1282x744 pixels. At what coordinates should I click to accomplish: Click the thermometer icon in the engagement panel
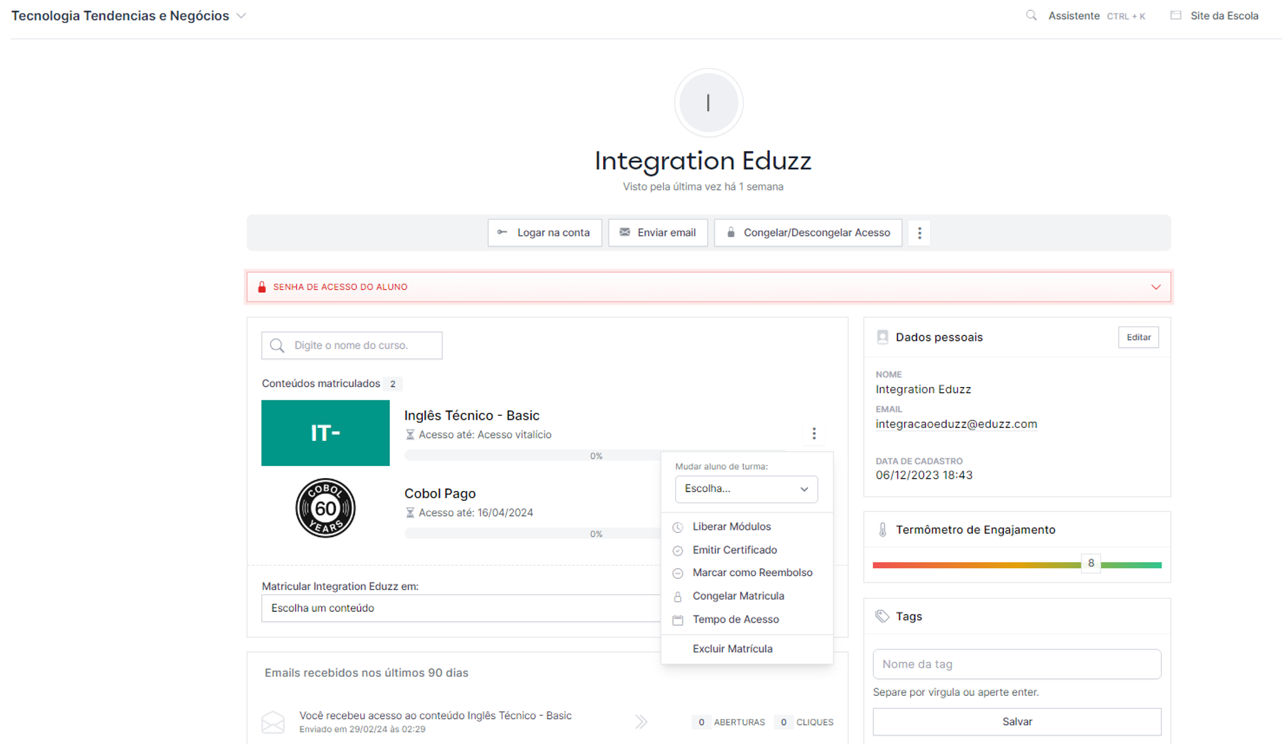click(x=883, y=530)
